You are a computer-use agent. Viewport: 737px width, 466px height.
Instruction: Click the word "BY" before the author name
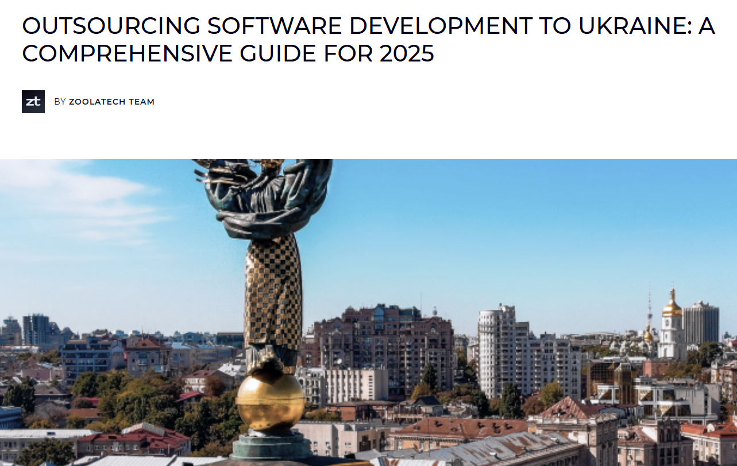60,102
